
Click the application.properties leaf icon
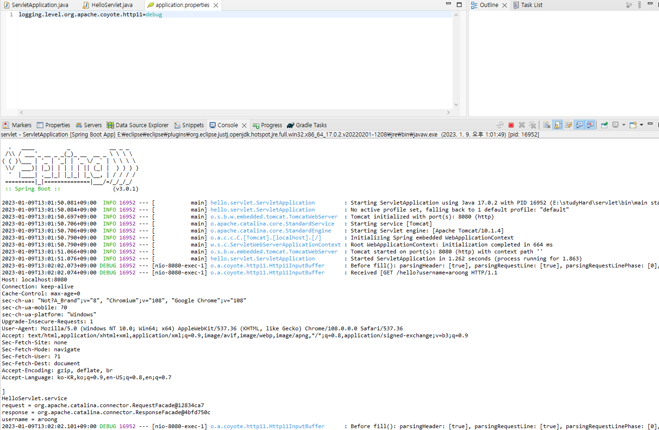tap(150, 5)
